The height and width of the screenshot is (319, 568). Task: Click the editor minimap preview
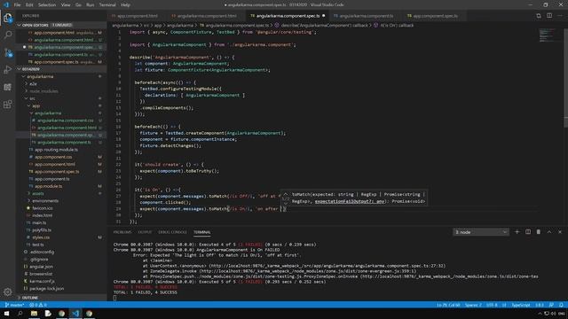click(547, 35)
